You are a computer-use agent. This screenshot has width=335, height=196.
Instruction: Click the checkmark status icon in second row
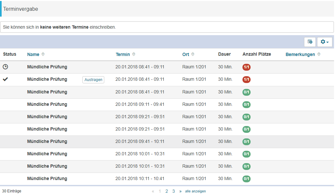click(x=5, y=79)
